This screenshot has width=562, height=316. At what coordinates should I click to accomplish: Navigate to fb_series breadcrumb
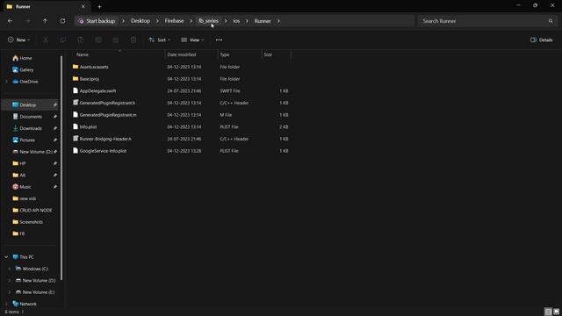(x=208, y=21)
